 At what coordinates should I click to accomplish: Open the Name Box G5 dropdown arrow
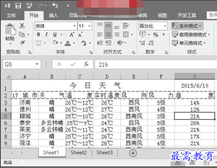[x=37, y=64]
